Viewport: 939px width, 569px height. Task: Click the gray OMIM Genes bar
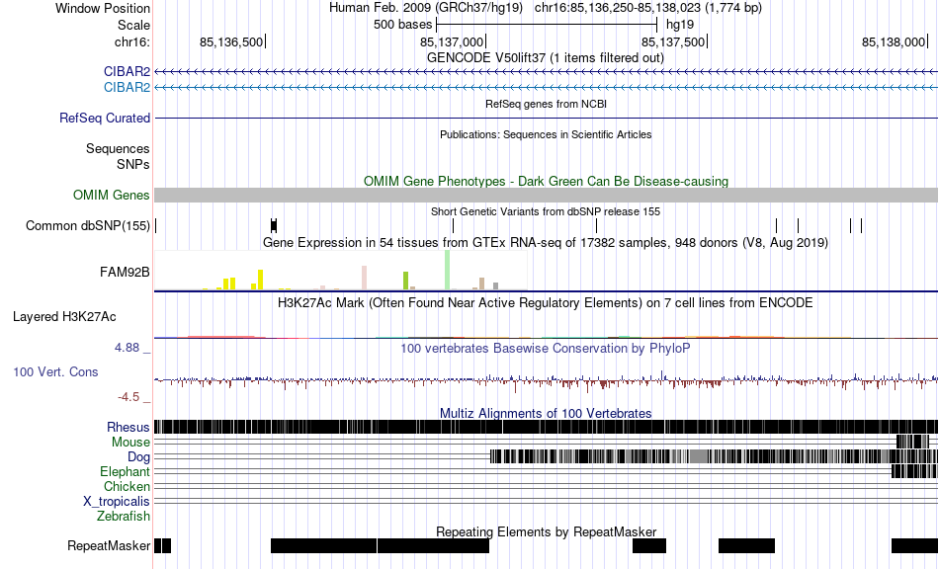pyautogui.click(x=546, y=195)
